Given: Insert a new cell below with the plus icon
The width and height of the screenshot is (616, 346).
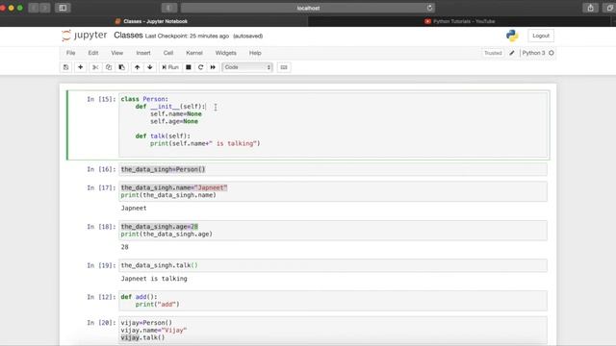Looking at the screenshot, I should [x=80, y=67].
